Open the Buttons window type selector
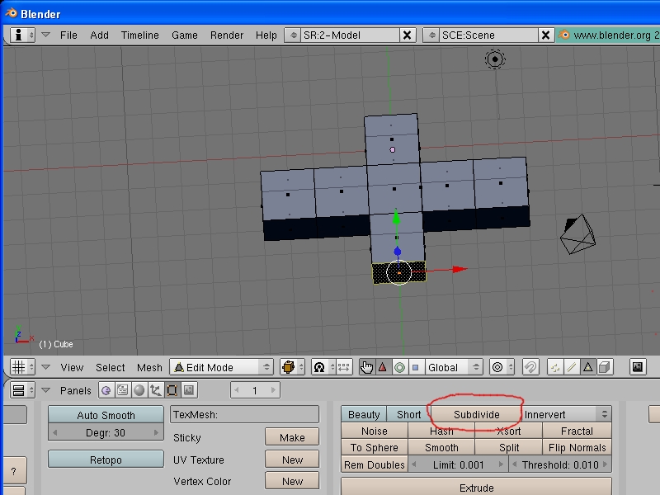This screenshot has width=660, height=495. pyautogui.click(x=22, y=390)
